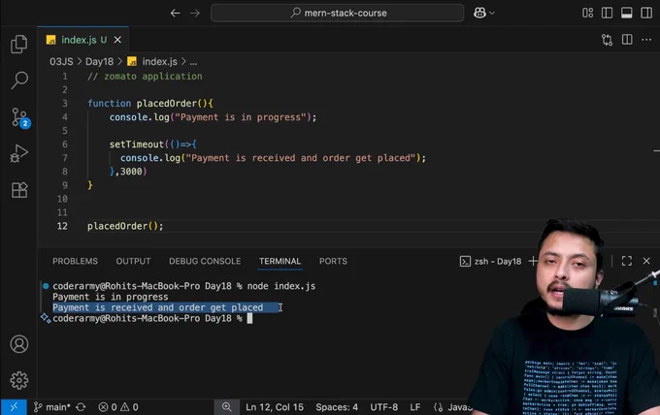Click the 03JS breadcrumb

tap(61, 62)
